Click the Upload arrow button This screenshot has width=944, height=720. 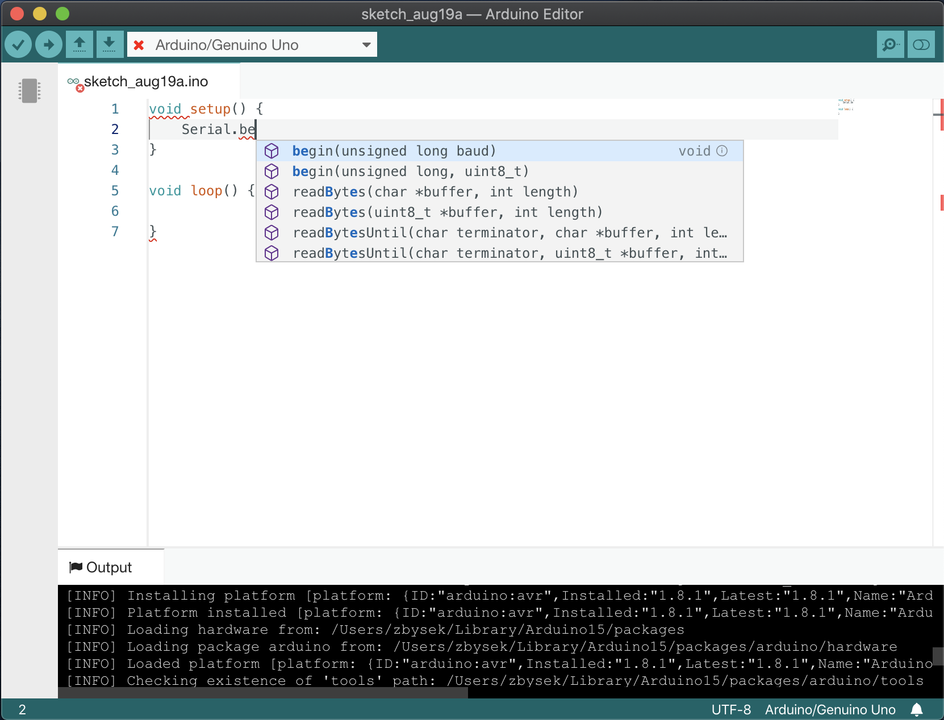49,44
